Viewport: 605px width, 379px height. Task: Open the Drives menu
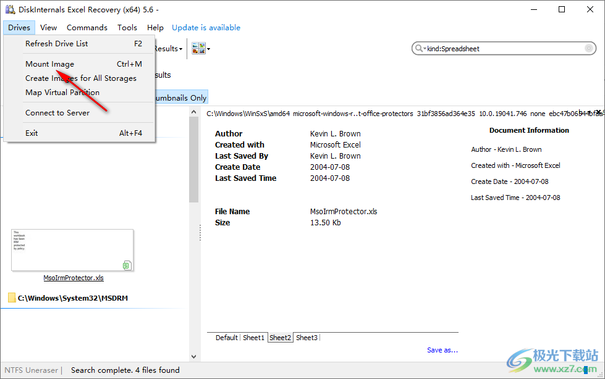coord(19,28)
